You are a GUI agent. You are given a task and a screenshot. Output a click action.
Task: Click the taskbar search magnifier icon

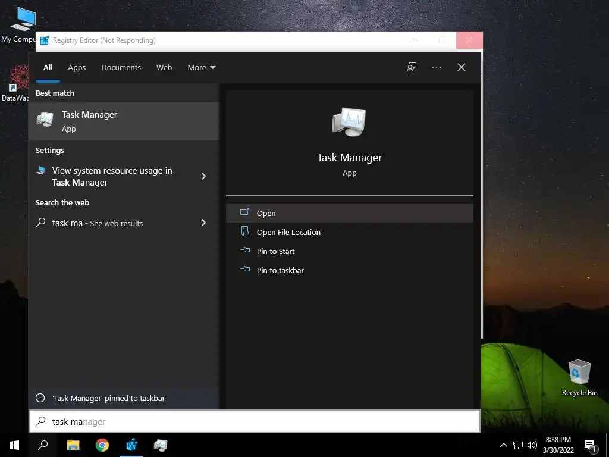[43, 445]
